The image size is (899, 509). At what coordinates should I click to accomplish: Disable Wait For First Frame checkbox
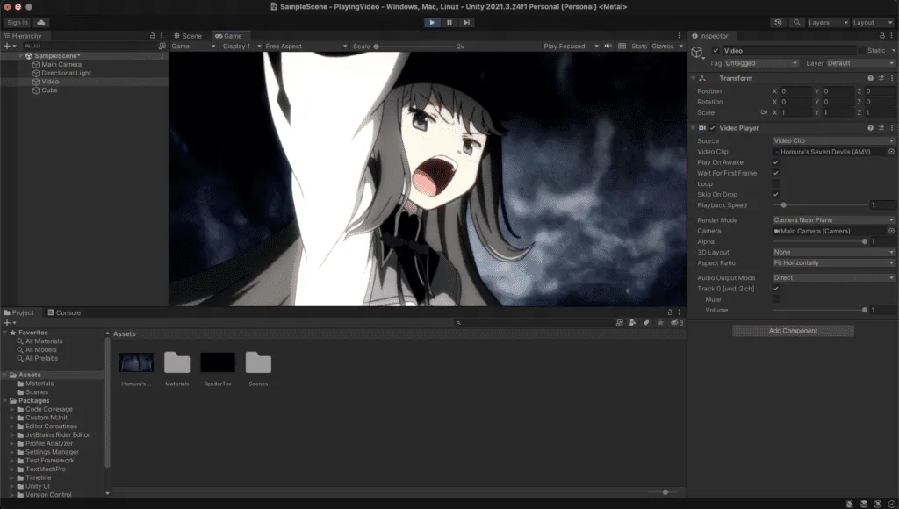776,173
